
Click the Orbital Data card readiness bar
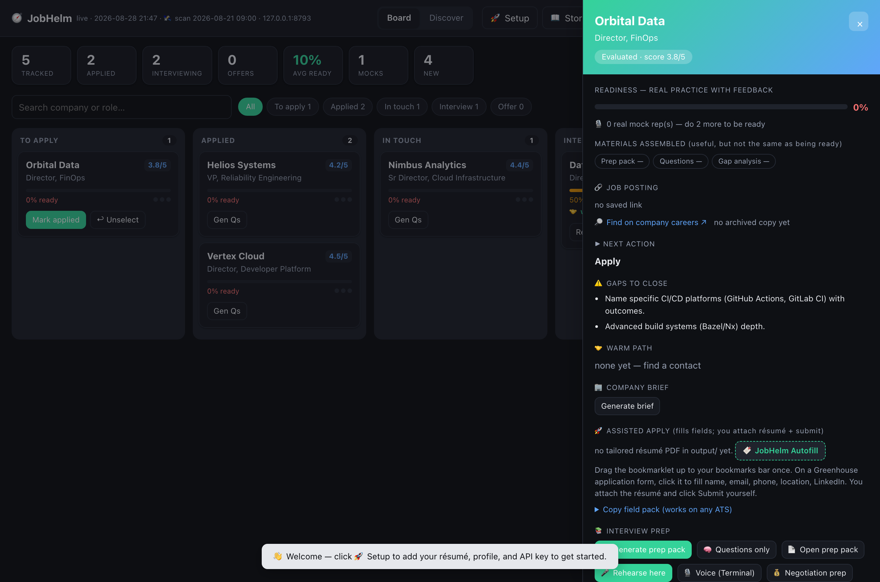[98, 190]
